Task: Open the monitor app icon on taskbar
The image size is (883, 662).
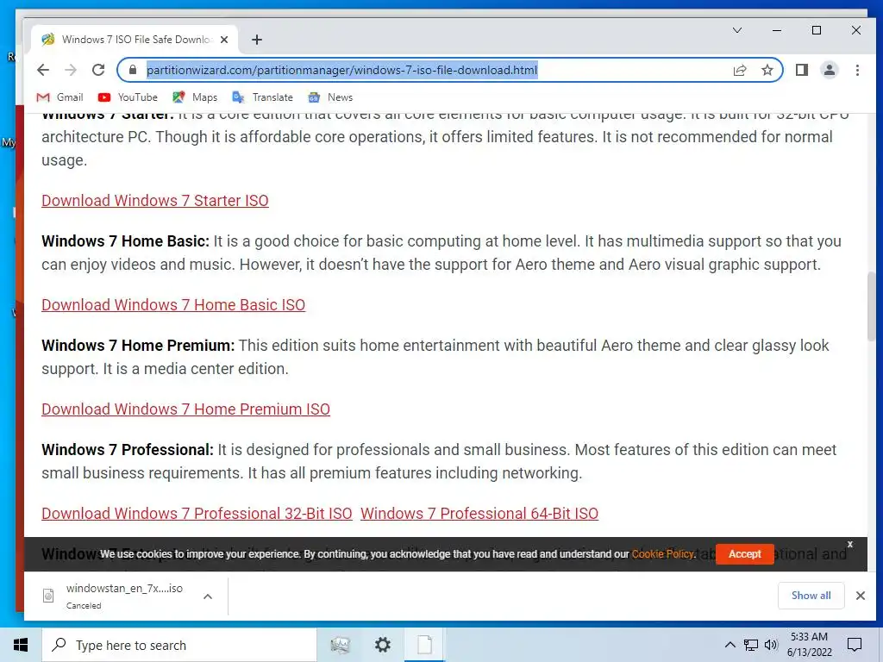Action: pos(340,645)
